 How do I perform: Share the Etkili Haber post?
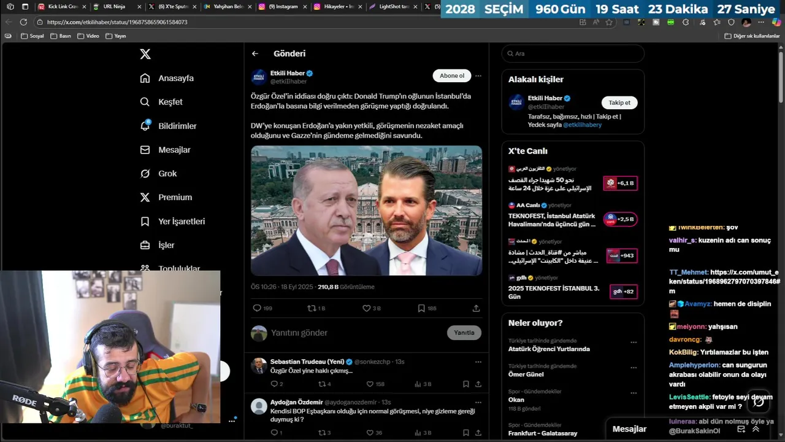(x=476, y=308)
